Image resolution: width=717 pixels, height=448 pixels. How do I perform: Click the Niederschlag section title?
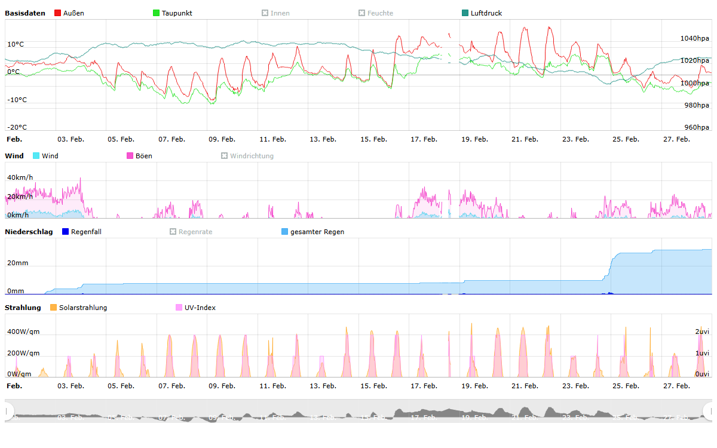tap(29, 232)
